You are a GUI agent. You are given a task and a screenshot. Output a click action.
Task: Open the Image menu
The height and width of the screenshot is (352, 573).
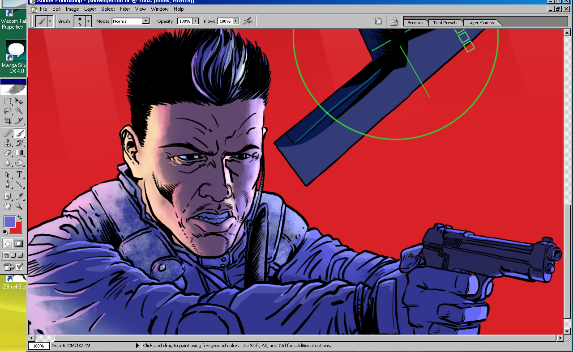pos(73,9)
